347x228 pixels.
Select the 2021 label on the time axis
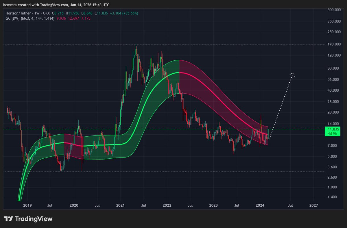click(120, 205)
